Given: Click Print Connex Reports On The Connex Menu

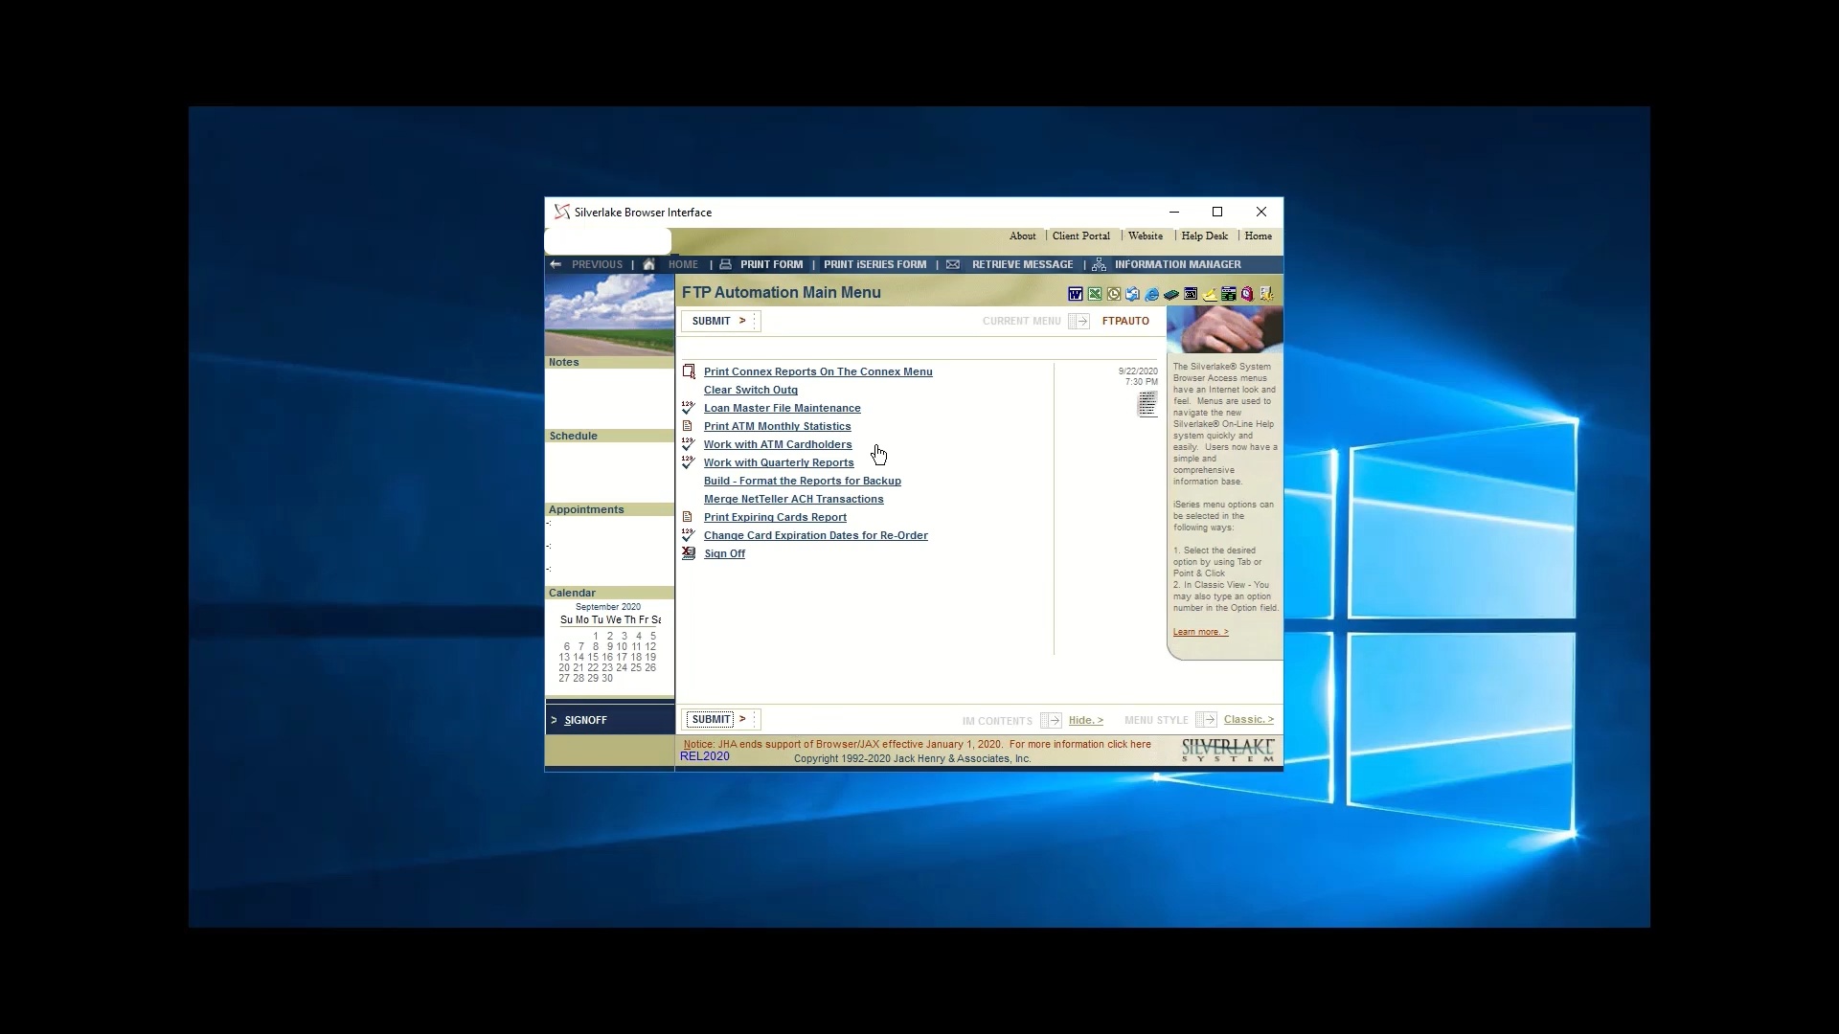Looking at the screenshot, I should [817, 371].
